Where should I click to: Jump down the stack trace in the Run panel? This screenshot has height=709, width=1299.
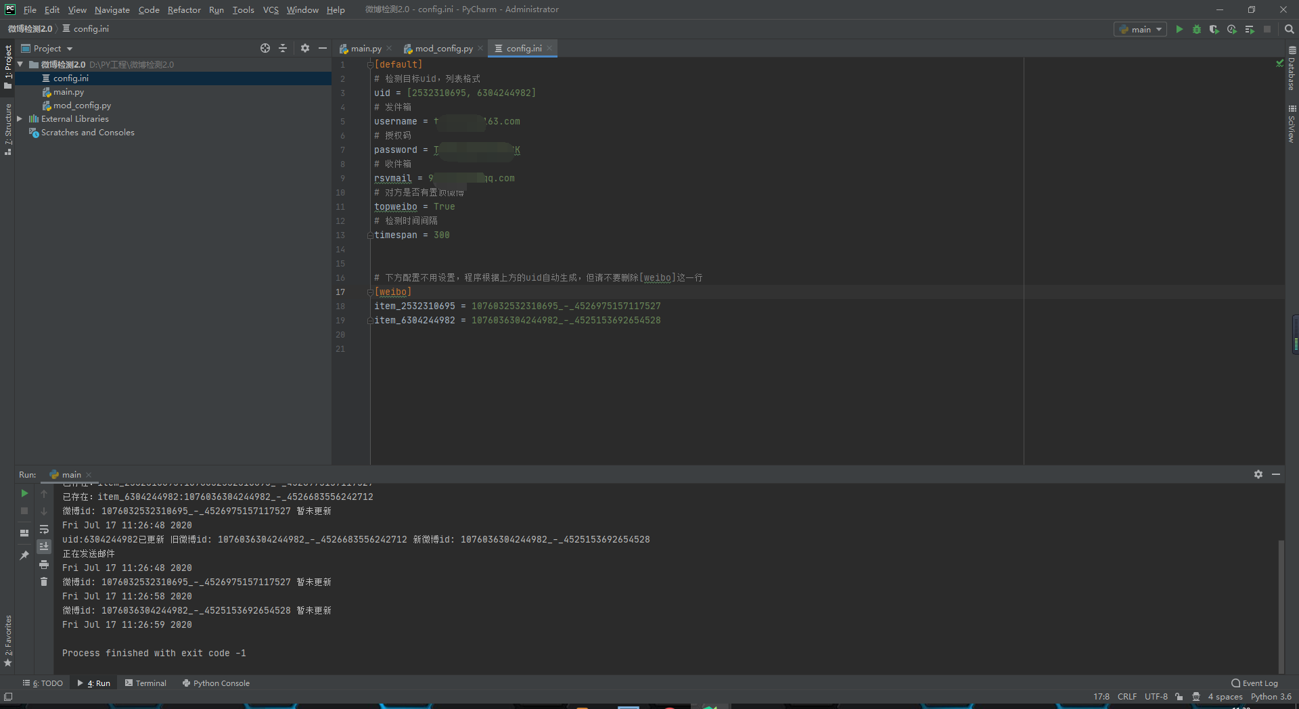(44, 511)
